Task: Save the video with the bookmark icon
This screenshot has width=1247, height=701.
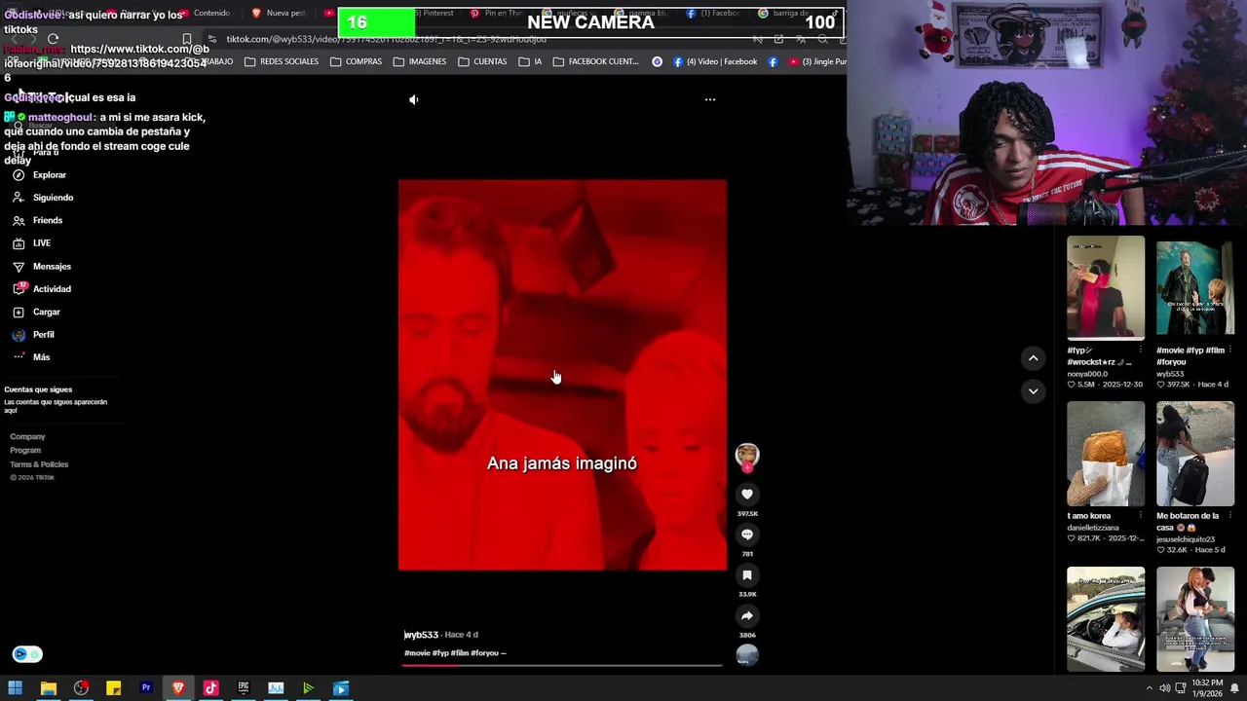Action: point(747,575)
